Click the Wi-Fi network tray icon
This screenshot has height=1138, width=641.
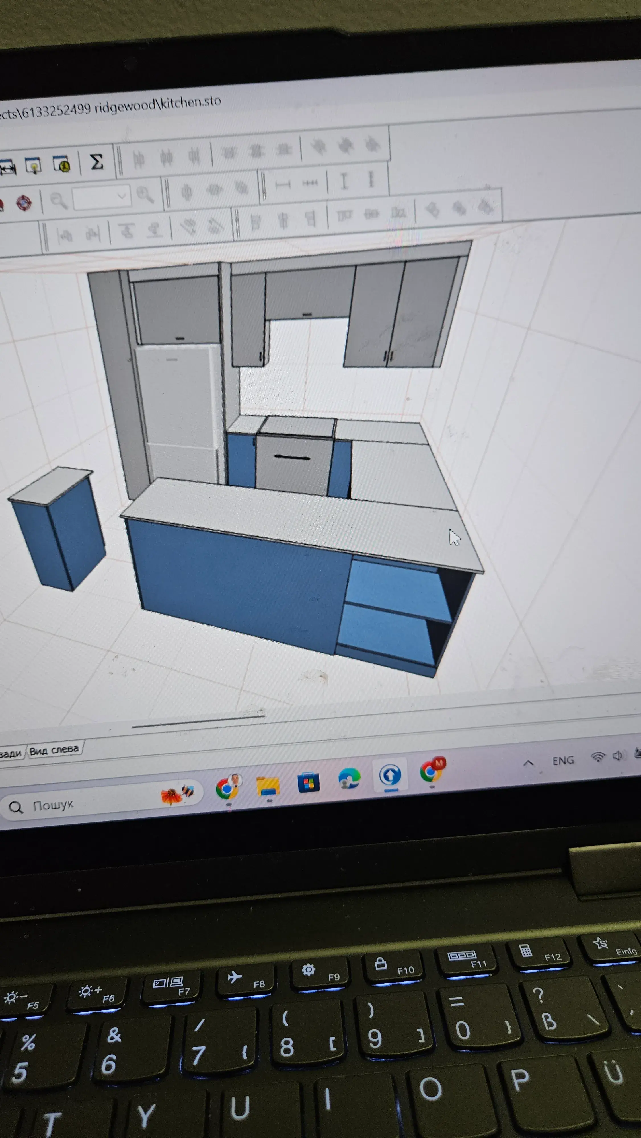coord(598,757)
